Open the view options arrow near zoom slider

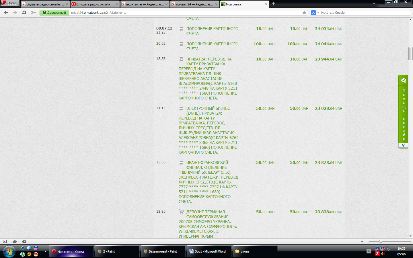pos(362,241)
